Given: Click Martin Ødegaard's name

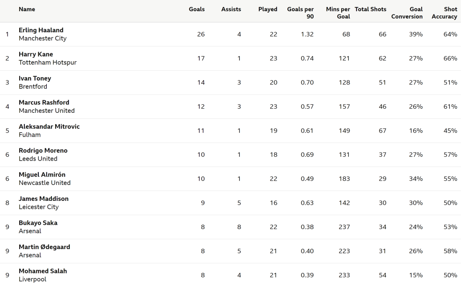Looking at the screenshot, I should pyautogui.click(x=44, y=247).
